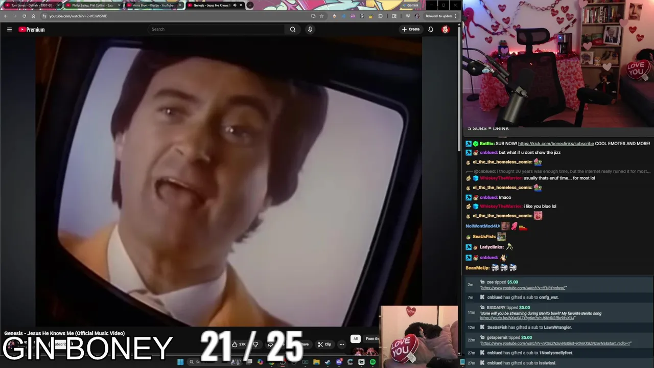The width and height of the screenshot is (654, 368).
Task: Click the browser address bar URL
Action: coord(78,16)
